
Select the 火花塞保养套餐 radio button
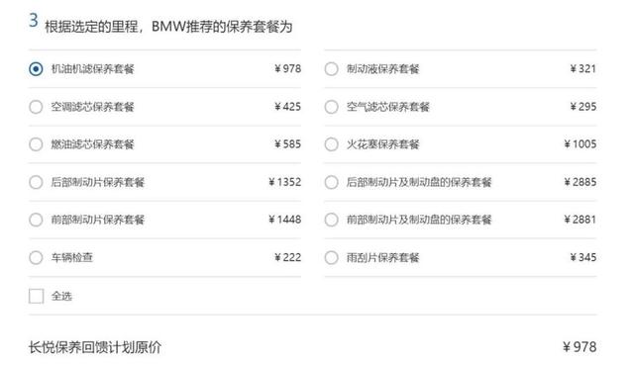[x=331, y=144]
